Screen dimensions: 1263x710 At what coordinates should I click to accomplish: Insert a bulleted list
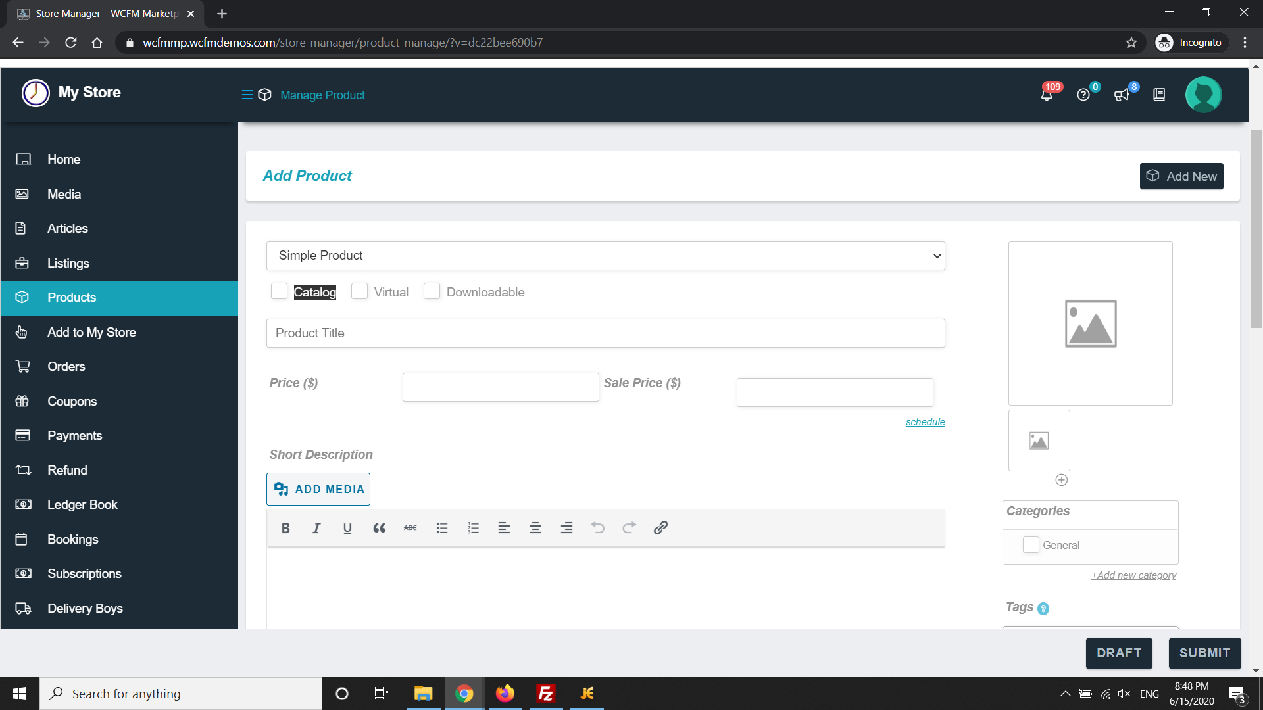[x=442, y=528]
